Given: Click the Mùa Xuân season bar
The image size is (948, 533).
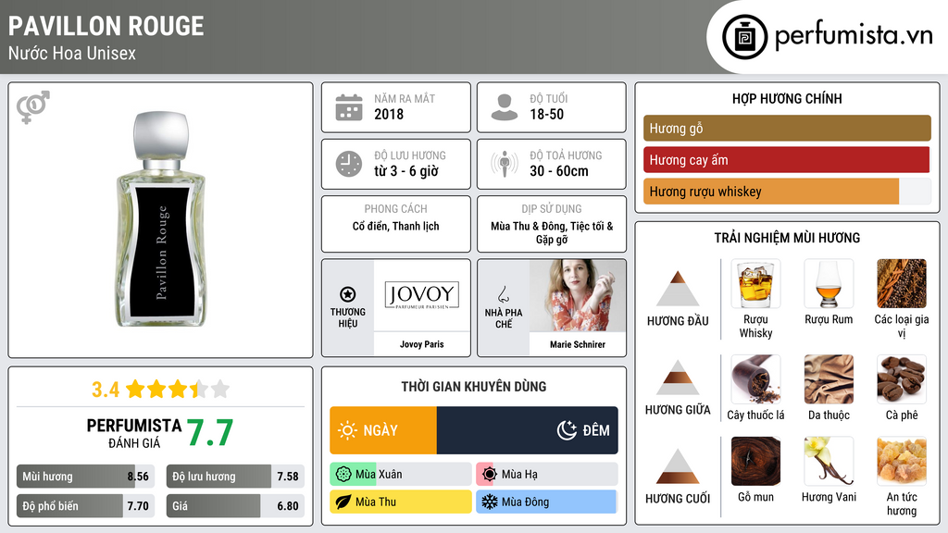Looking at the screenshot, I should point(401,475).
